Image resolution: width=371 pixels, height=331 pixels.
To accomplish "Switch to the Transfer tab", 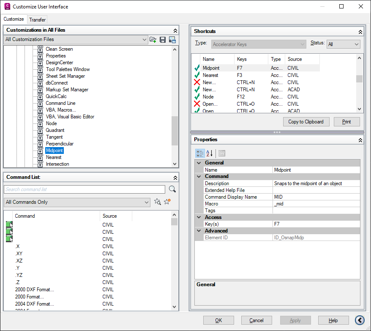I will point(37,19).
